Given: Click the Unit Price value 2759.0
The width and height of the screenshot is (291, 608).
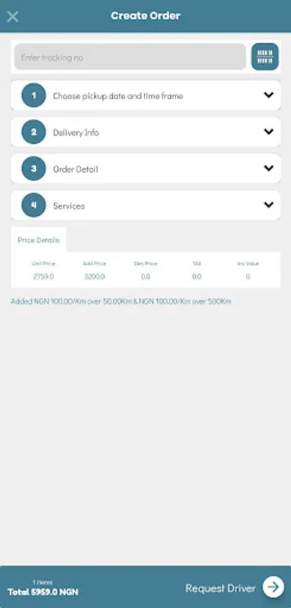Looking at the screenshot, I should [43, 277].
